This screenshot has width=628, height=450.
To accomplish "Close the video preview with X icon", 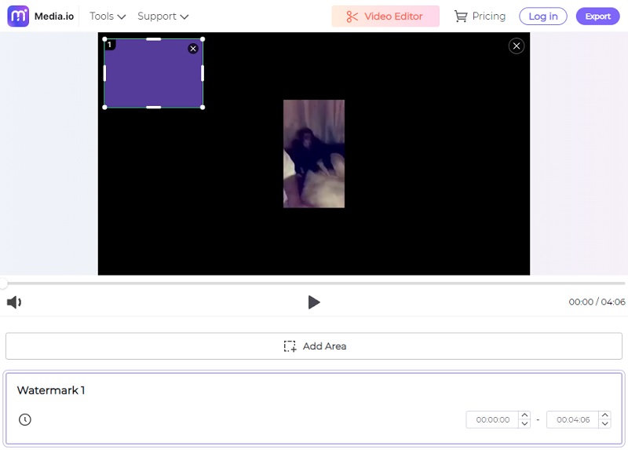I will pos(517,46).
